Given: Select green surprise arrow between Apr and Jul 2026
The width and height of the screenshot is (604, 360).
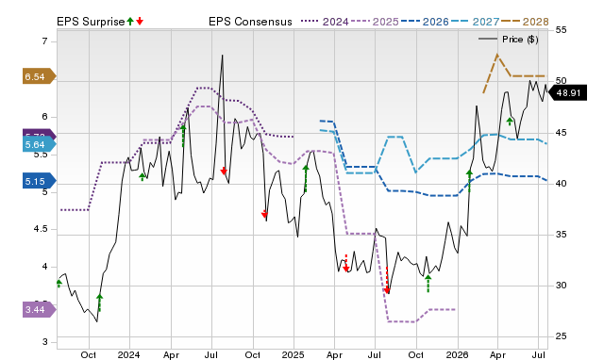Looking at the screenshot, I should click(510, 122).
